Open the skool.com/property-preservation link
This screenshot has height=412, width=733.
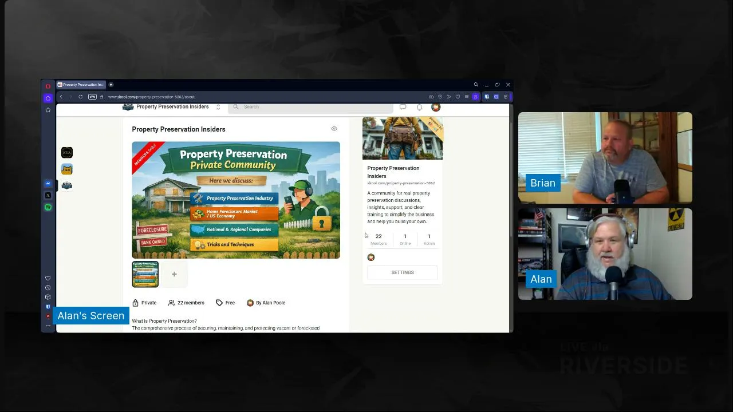point(401,183)
